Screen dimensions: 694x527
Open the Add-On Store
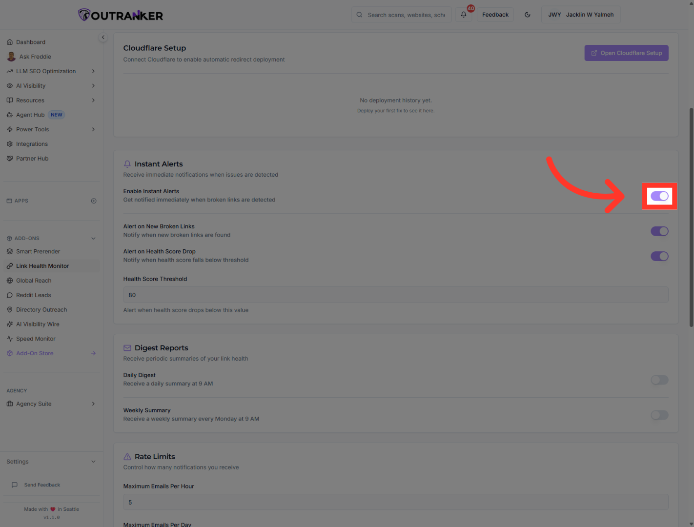[52, 354]
